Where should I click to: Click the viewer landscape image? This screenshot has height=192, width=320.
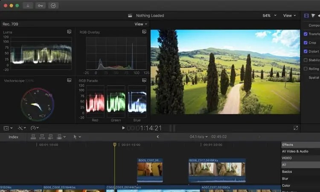[225, 72]
